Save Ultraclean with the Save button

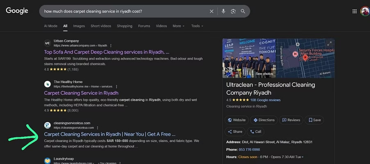click(x=314, y=120)
